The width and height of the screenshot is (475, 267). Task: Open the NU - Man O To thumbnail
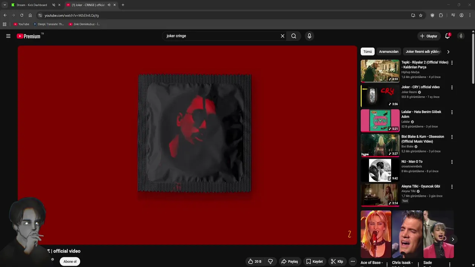(380, 170)
